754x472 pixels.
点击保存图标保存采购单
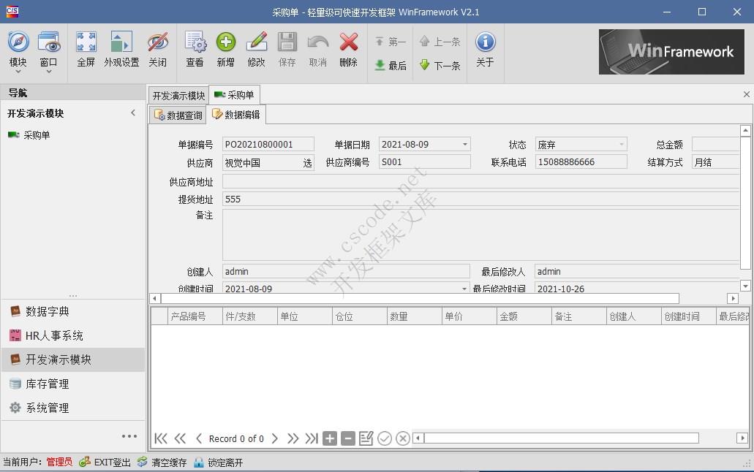pyautogui.click(x=287, y=50)
